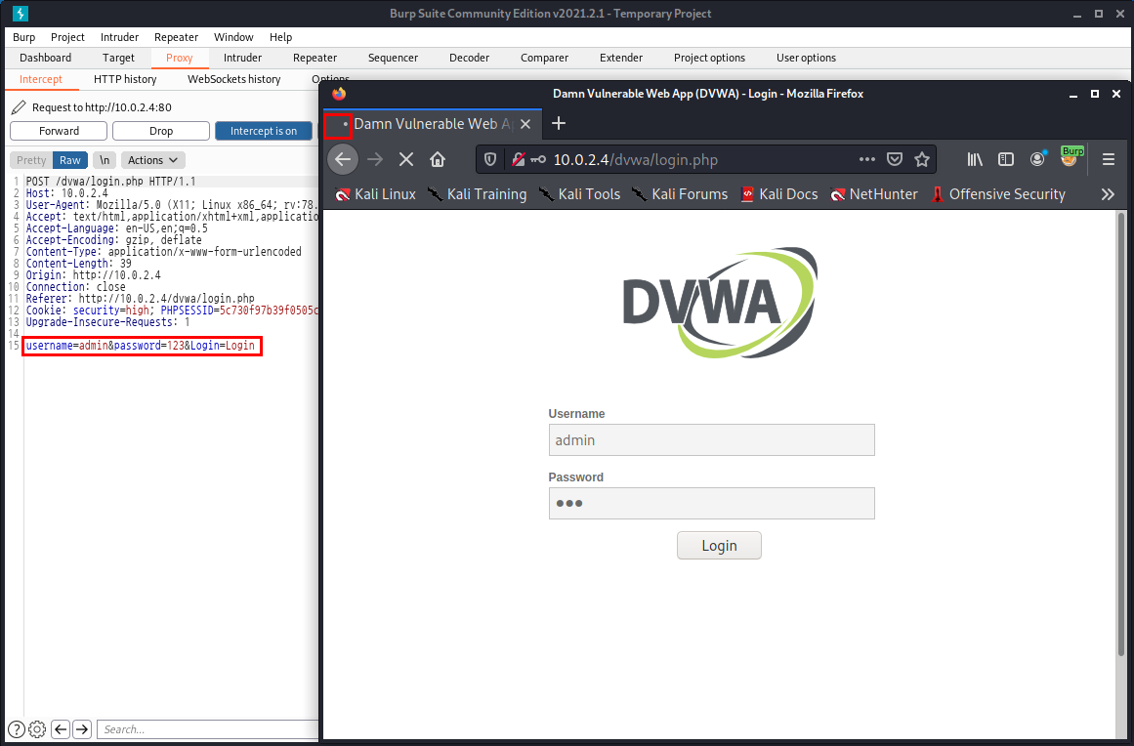Show sidebars in Firefox
The width and height of the screenshot is (1134, 746).
(x=1006, y=159)
